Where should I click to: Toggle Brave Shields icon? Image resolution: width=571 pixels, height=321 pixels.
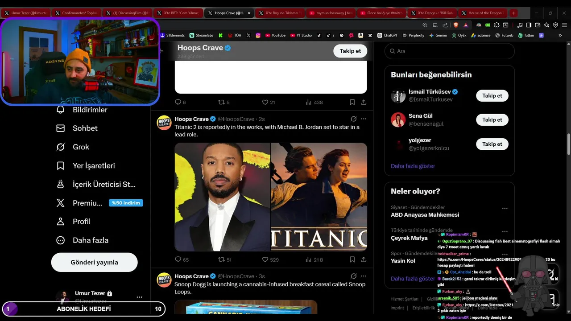456,25
